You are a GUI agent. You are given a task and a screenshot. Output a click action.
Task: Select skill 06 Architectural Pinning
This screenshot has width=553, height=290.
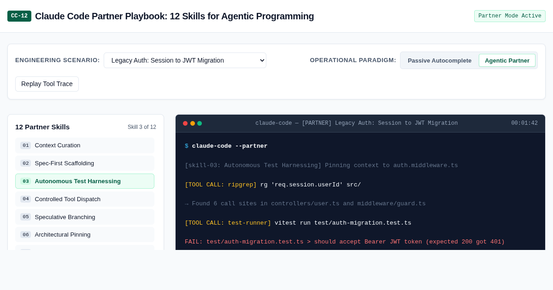(85, 235)
